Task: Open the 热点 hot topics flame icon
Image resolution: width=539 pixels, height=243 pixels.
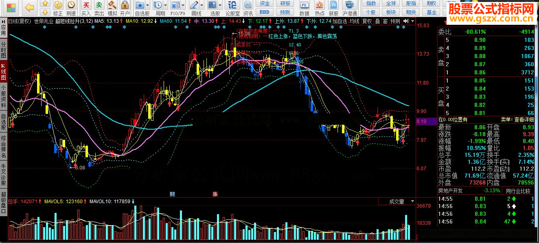Action: click(320, 5)
